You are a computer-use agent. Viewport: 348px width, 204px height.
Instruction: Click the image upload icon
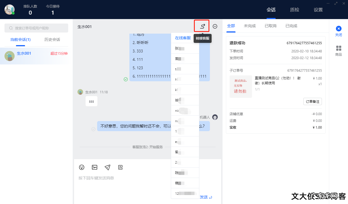coord(94,167)
